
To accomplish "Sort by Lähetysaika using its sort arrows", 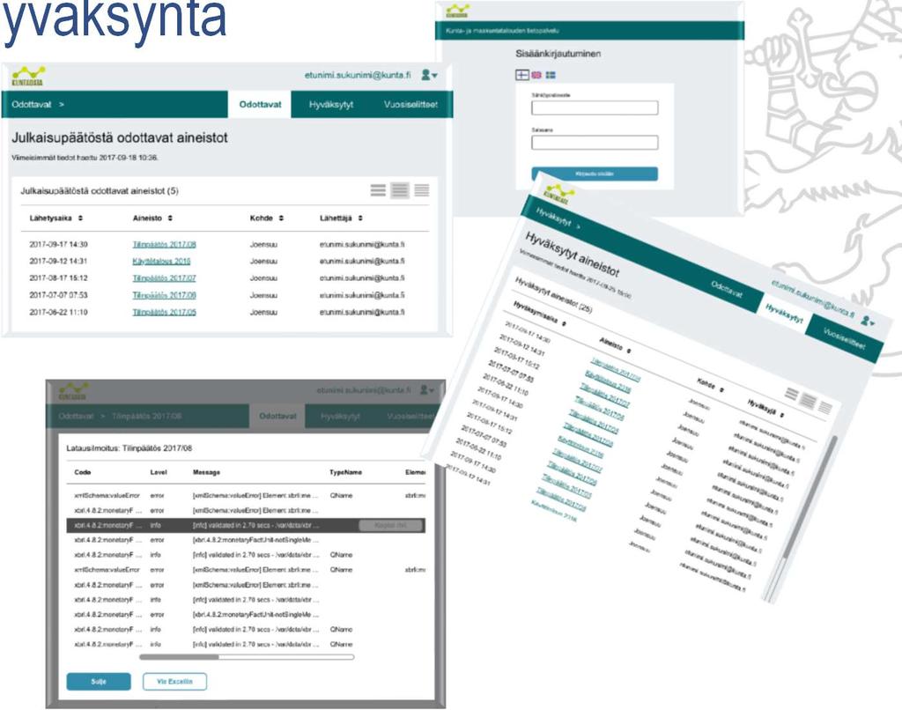I will click(x=80, y=218).
